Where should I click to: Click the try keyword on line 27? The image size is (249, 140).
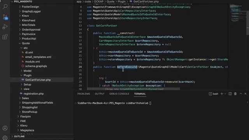coord(101,78)
